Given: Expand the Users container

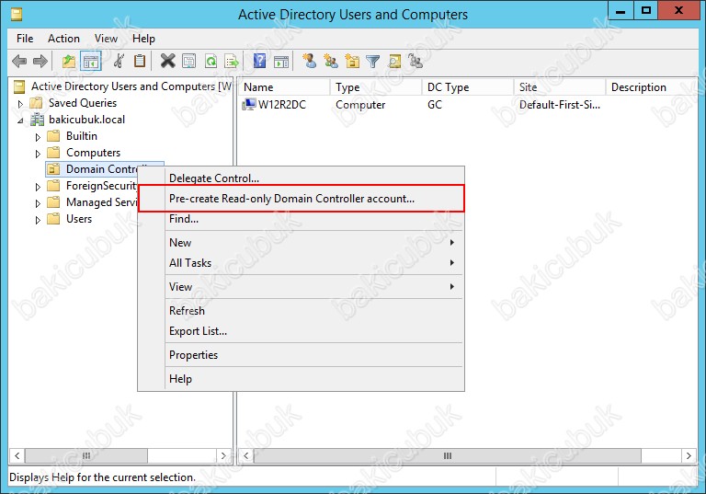Looking at the screenshot, I should (x=38, y=220).
